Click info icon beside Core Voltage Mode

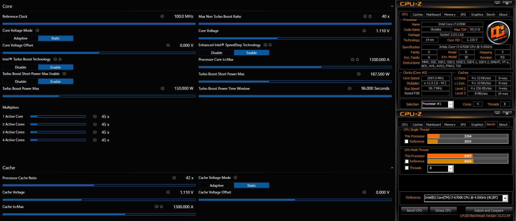(37, 30)
